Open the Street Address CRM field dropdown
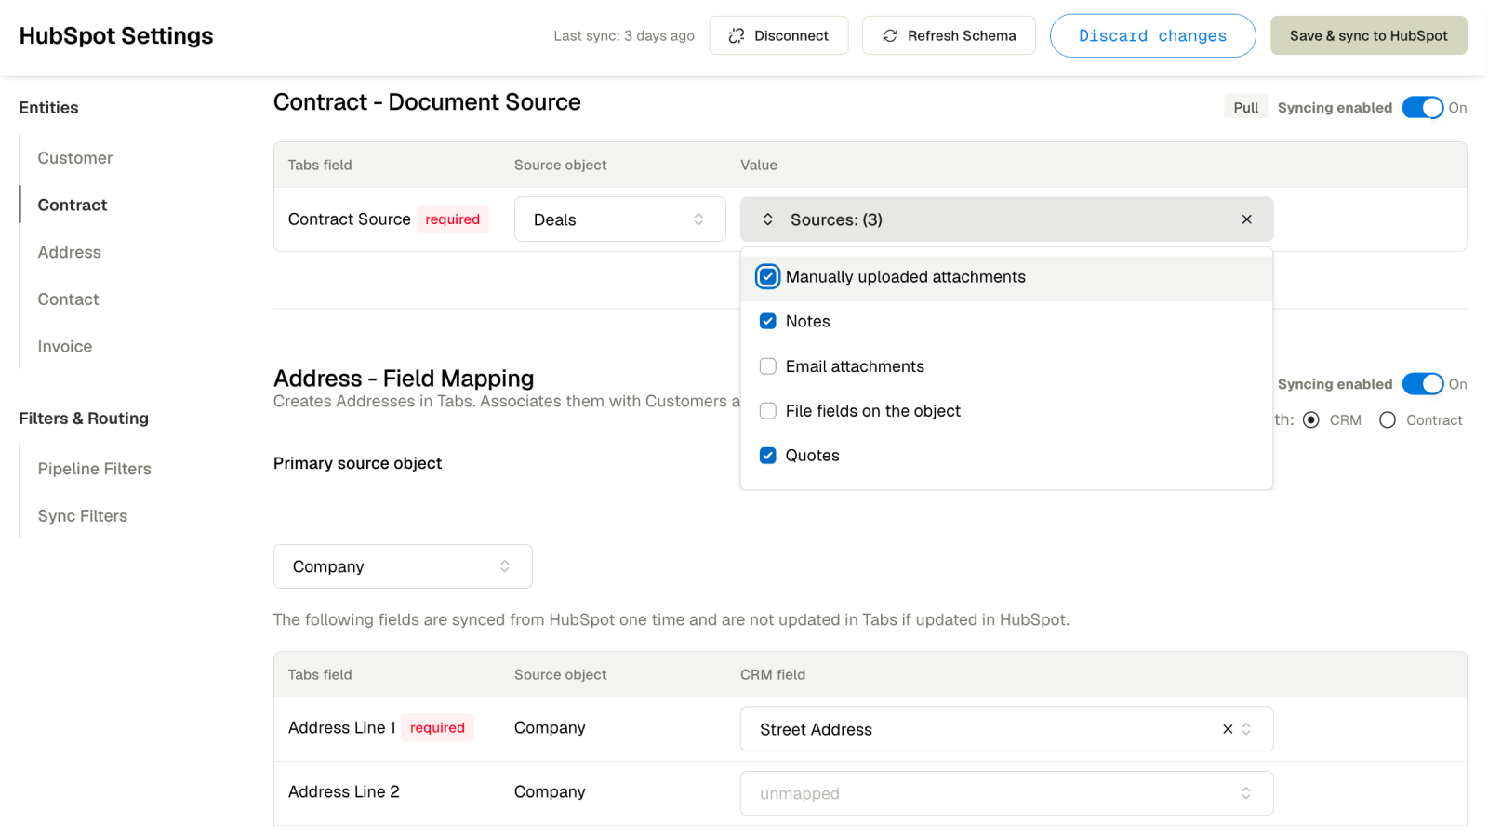Screen dimensions: 1488x837 [x=1006, y=729]
